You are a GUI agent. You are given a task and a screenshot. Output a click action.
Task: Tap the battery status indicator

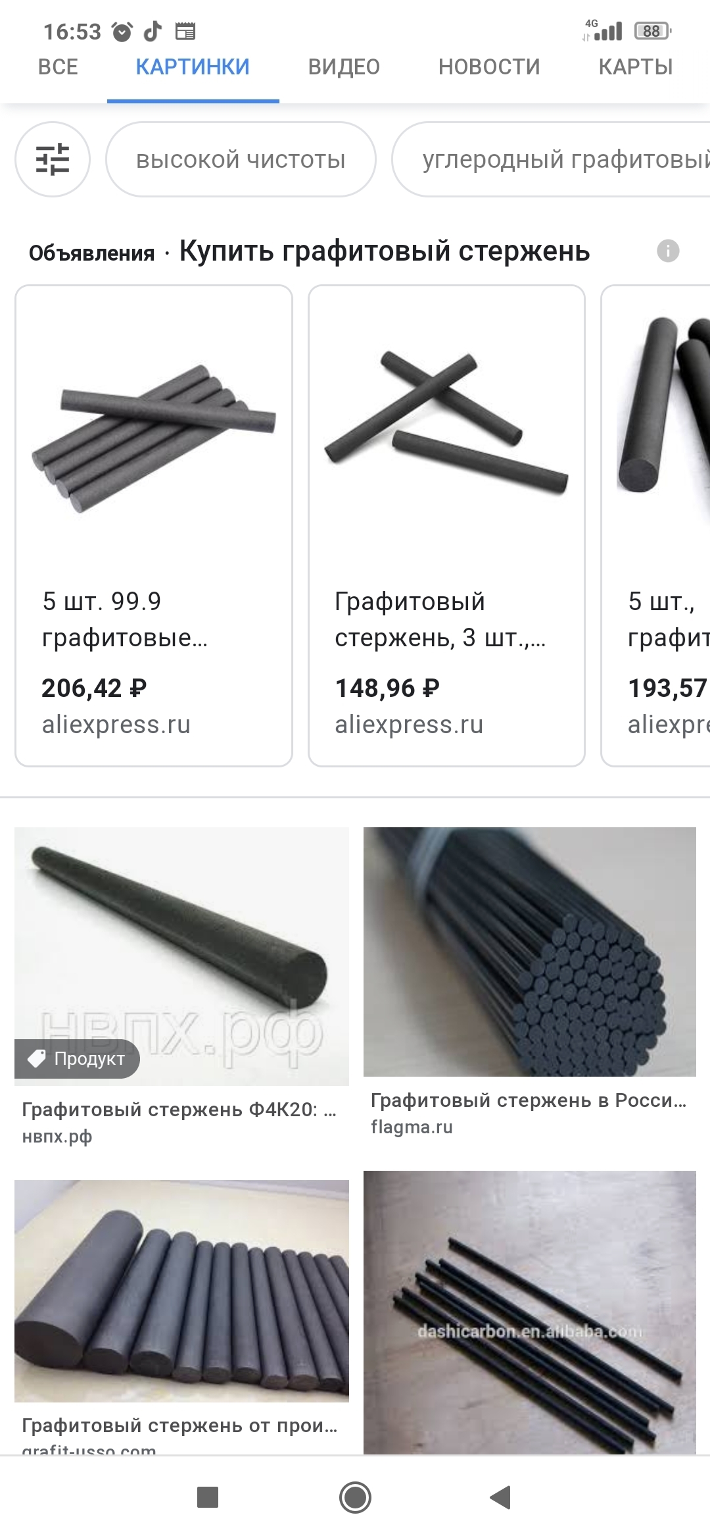tap(652, 31)
